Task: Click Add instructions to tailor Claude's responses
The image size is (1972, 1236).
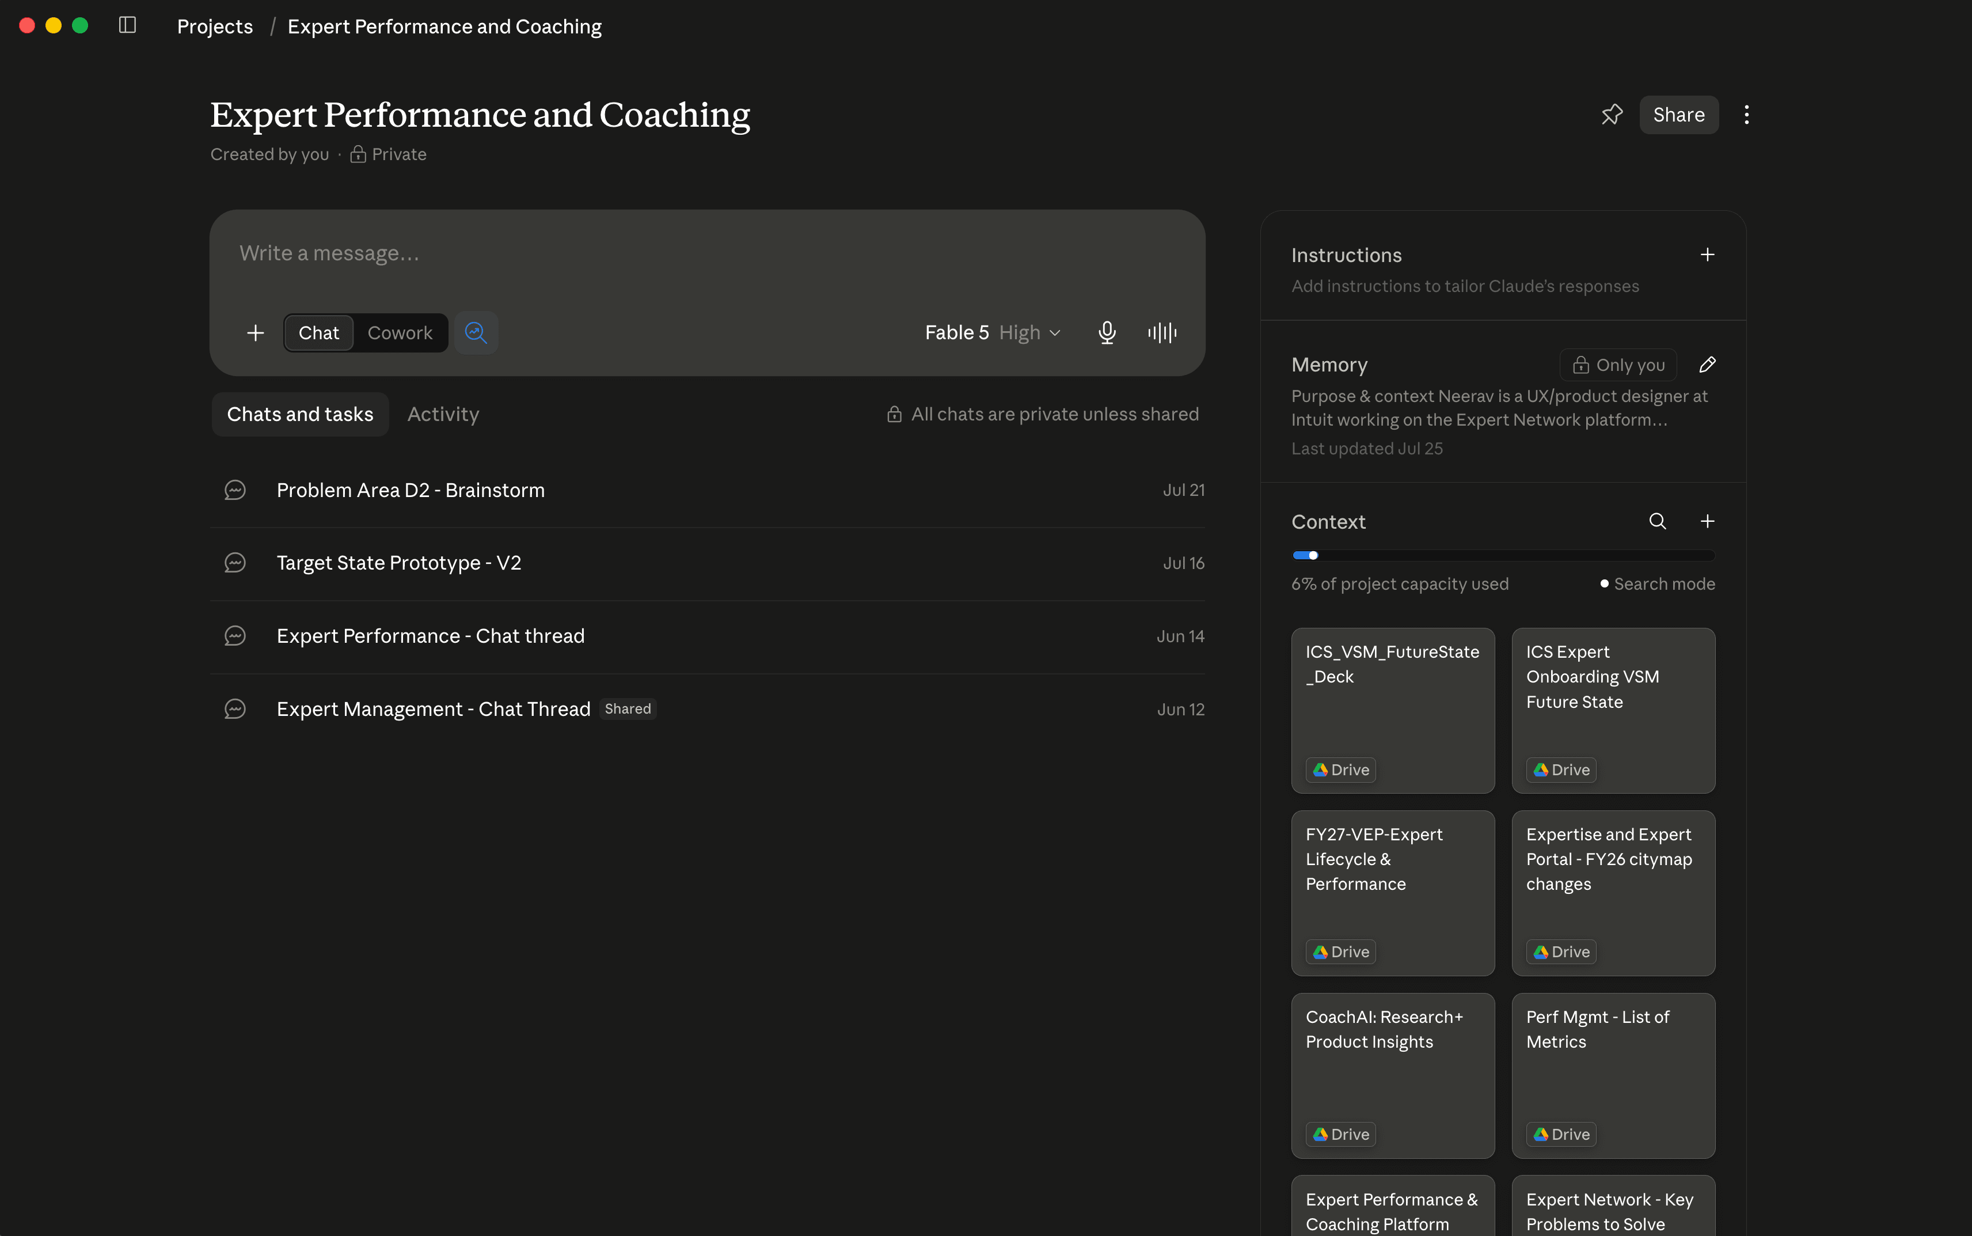Action: [x=1465, y=286]
